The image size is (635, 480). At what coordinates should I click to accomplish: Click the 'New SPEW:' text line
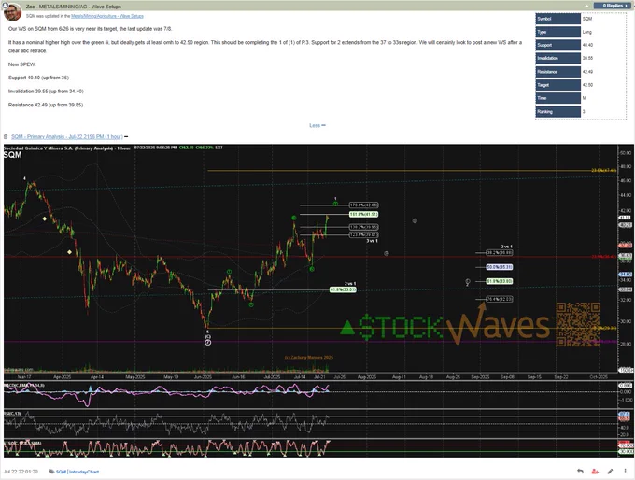pos(21,64)
